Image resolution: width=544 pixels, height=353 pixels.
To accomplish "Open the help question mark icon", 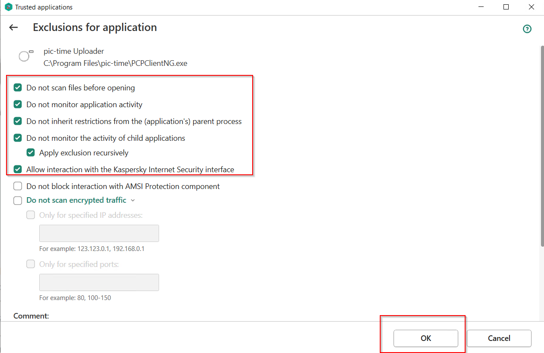I will click(x=527, y=29).
